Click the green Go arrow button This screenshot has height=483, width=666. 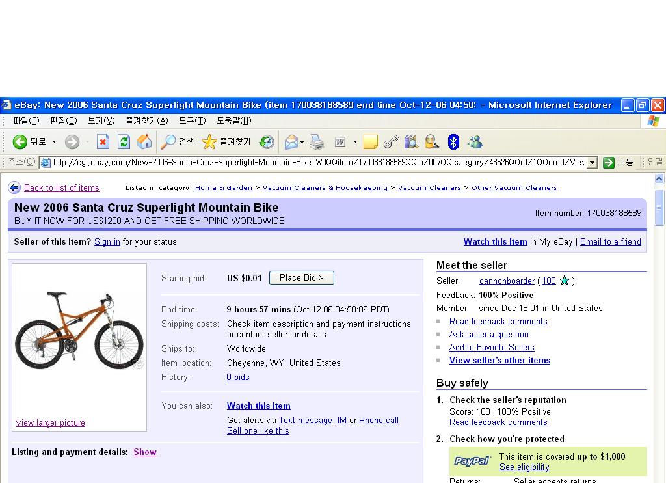609,163
